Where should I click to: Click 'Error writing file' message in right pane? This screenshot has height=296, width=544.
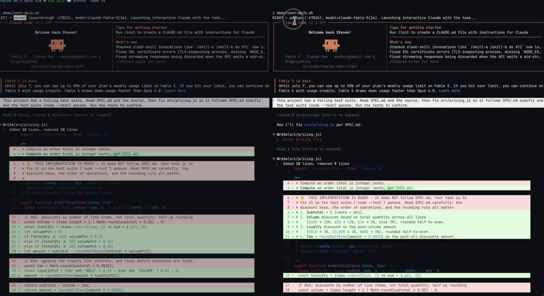(302, 139)
